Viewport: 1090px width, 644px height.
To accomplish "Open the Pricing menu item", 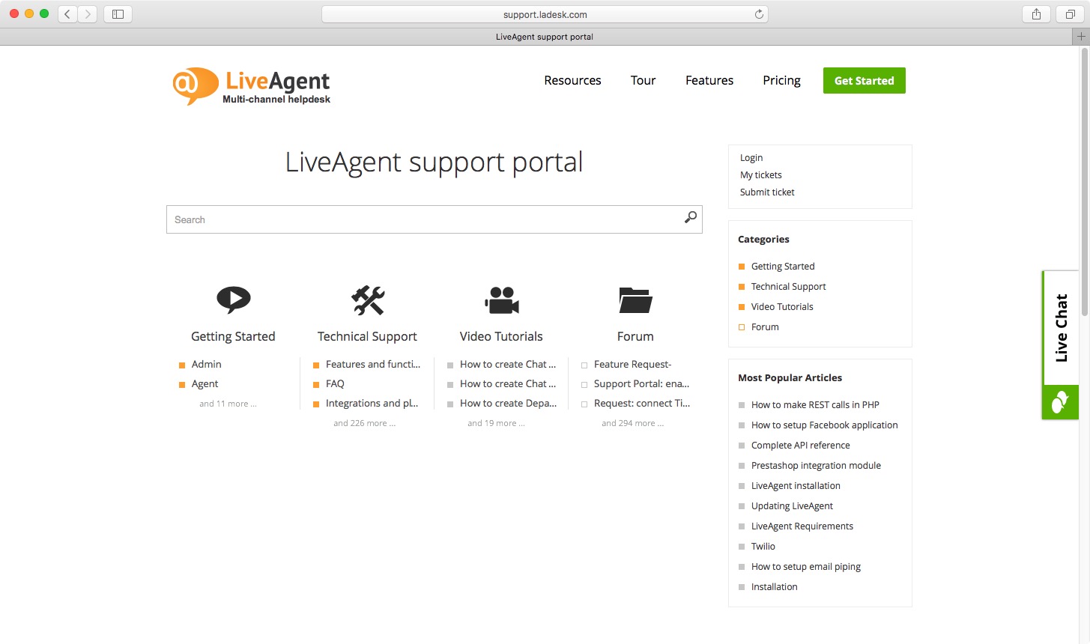I will 781,80.
